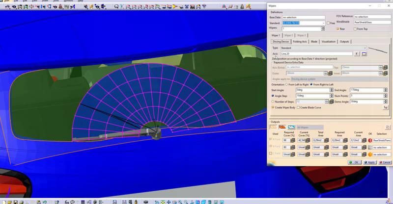393x204 pixels.
Task: Click the orange car output icon
Action: click(x=282, y=127)
